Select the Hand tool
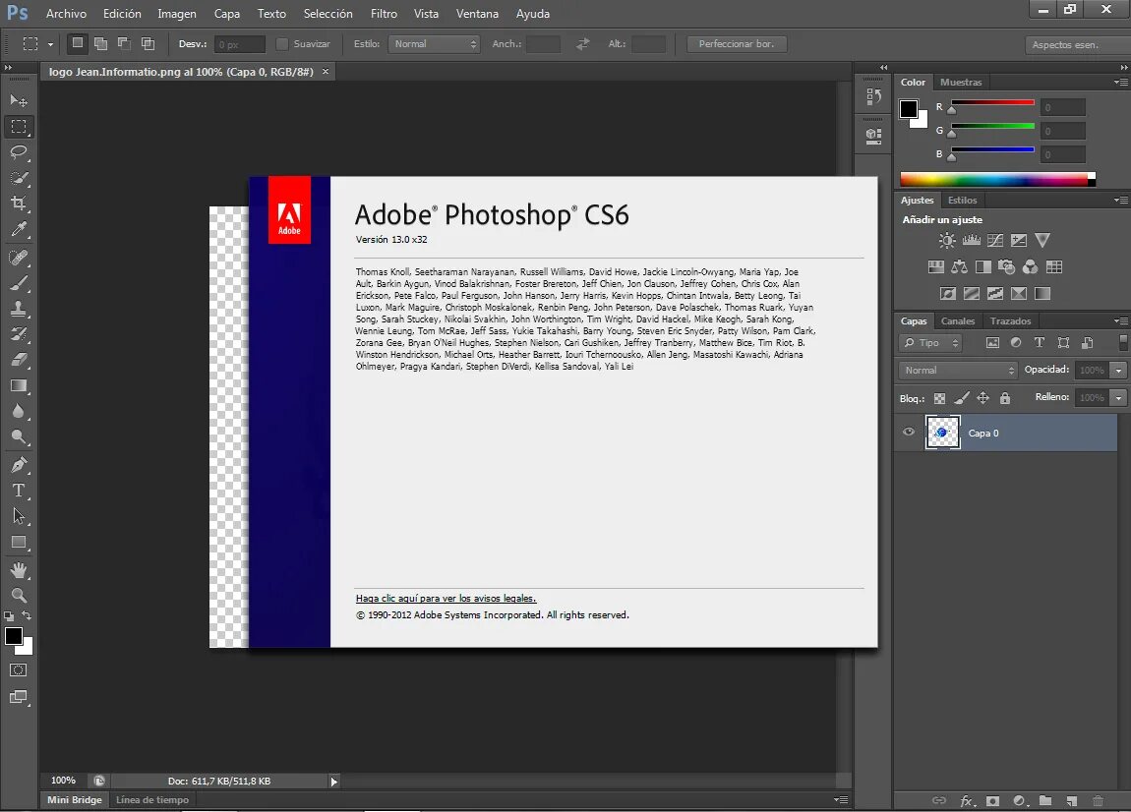1131x812 pixels. [19, 570]
